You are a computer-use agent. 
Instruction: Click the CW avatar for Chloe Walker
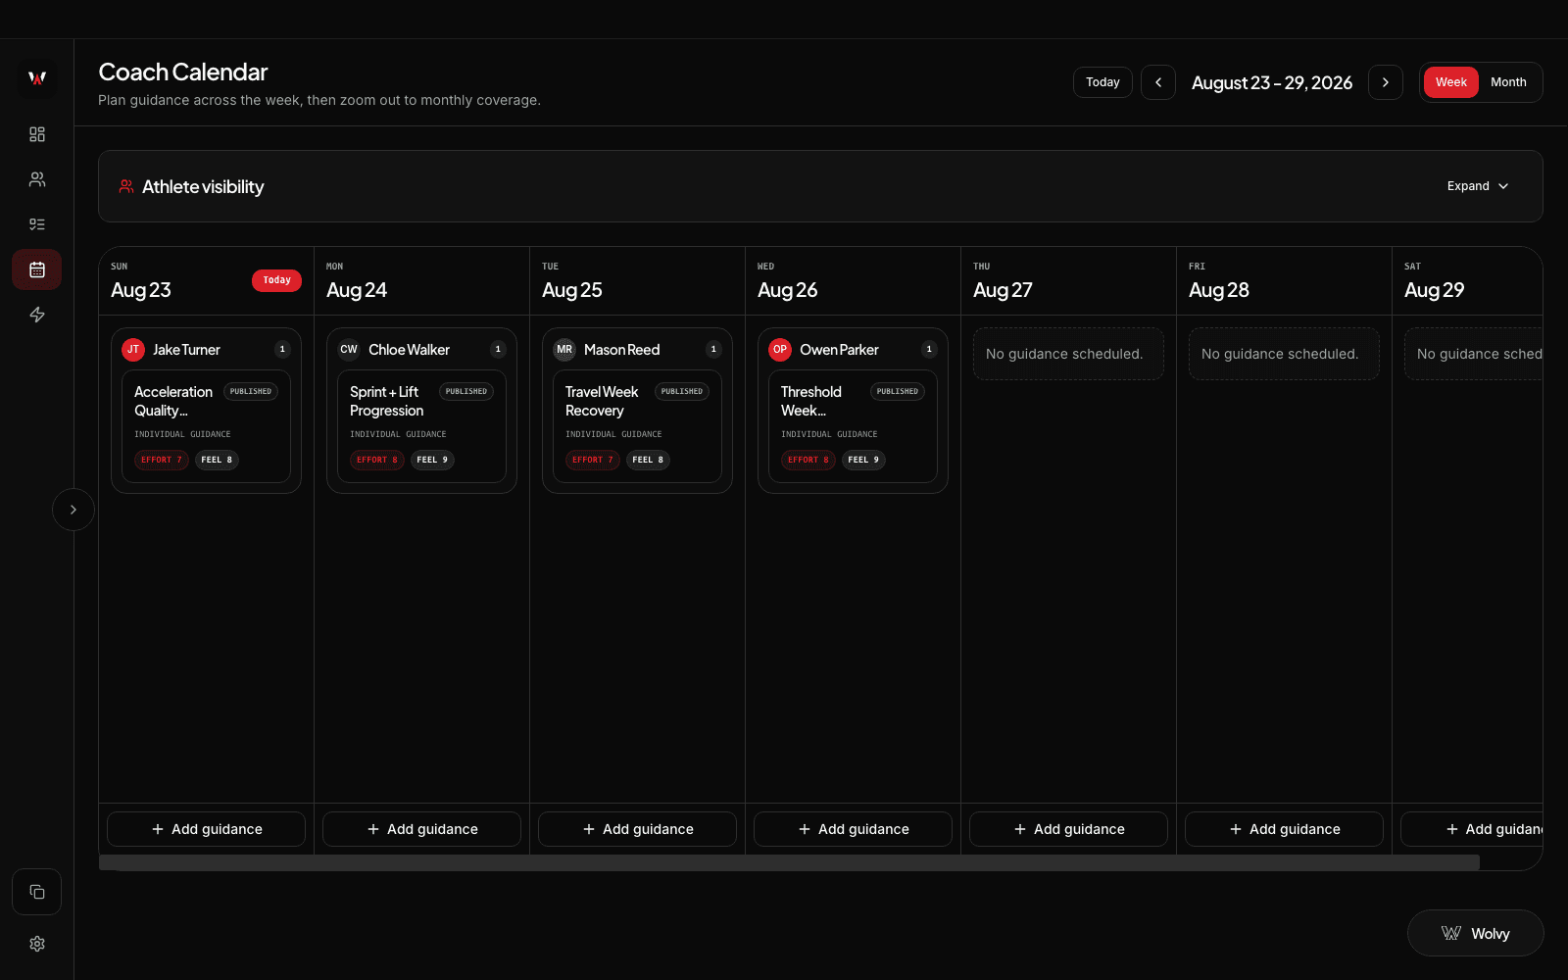(x=349, y=350)
